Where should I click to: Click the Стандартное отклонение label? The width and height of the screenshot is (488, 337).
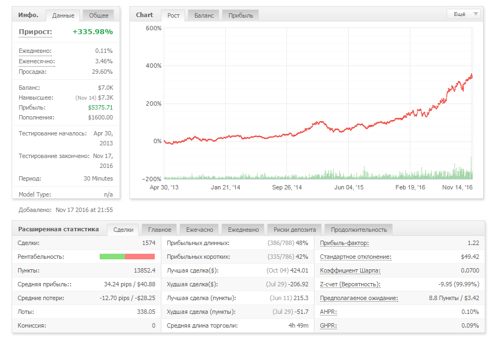click(355, 257)
